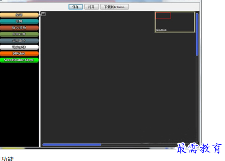This screenshot has width=225, height=161.
Task: Open the 常用计算 (Operators) block drawer
Action: pyautogui.click(x=19, y=34)
